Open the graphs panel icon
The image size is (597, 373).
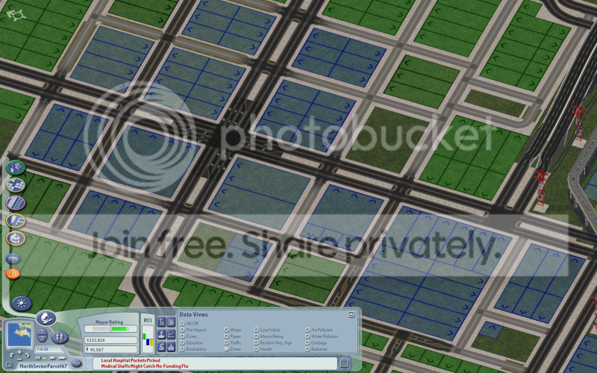coord(171,334)
